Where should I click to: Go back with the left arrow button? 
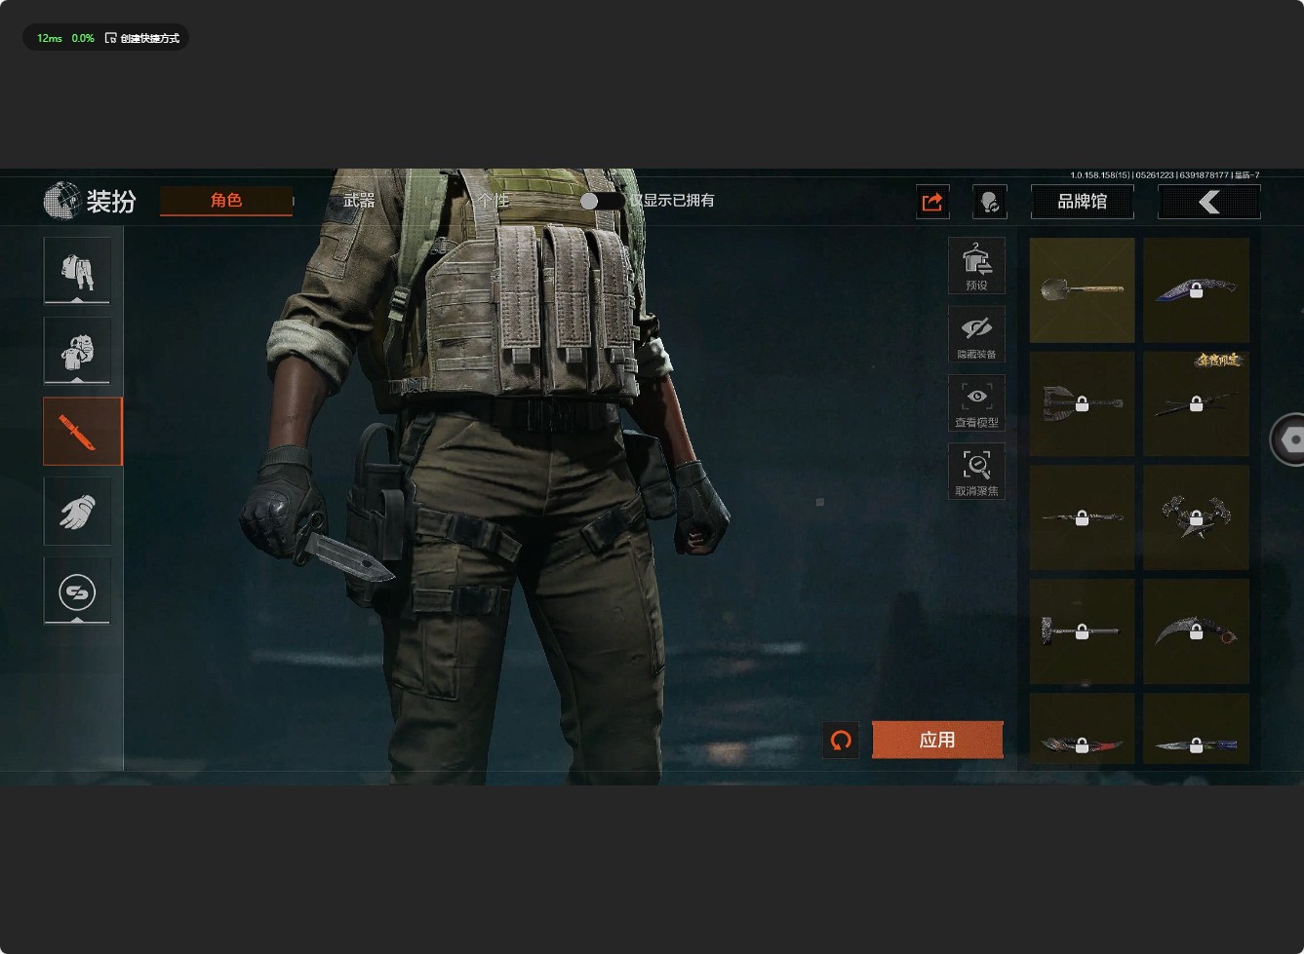coord(1209,202)
